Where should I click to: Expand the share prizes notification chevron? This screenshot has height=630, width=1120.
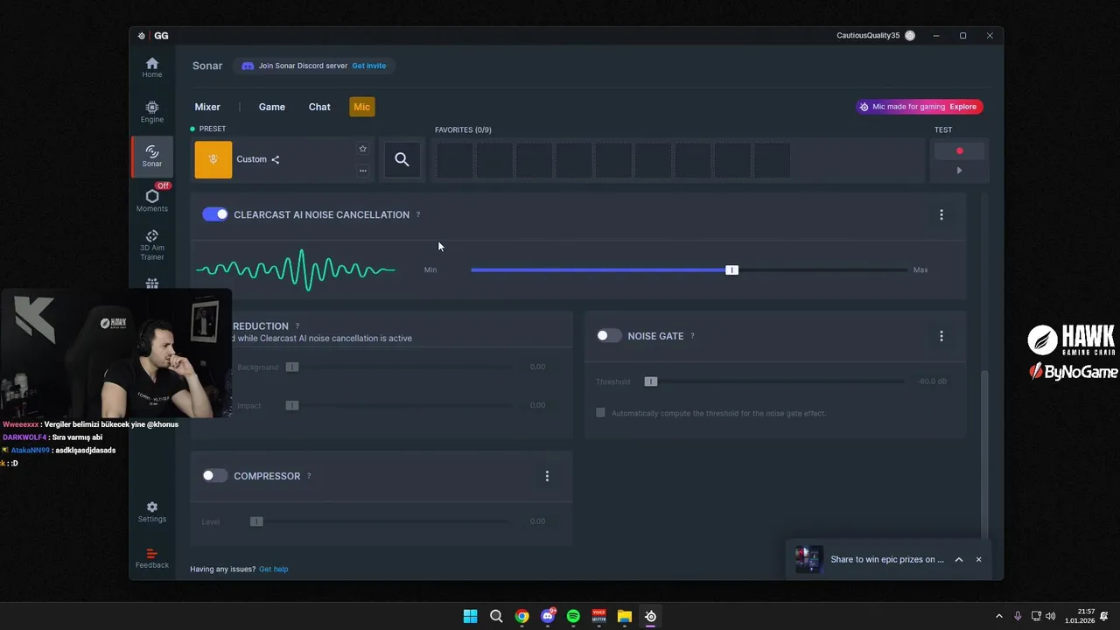pyautogui.click(x=959, y=559)
